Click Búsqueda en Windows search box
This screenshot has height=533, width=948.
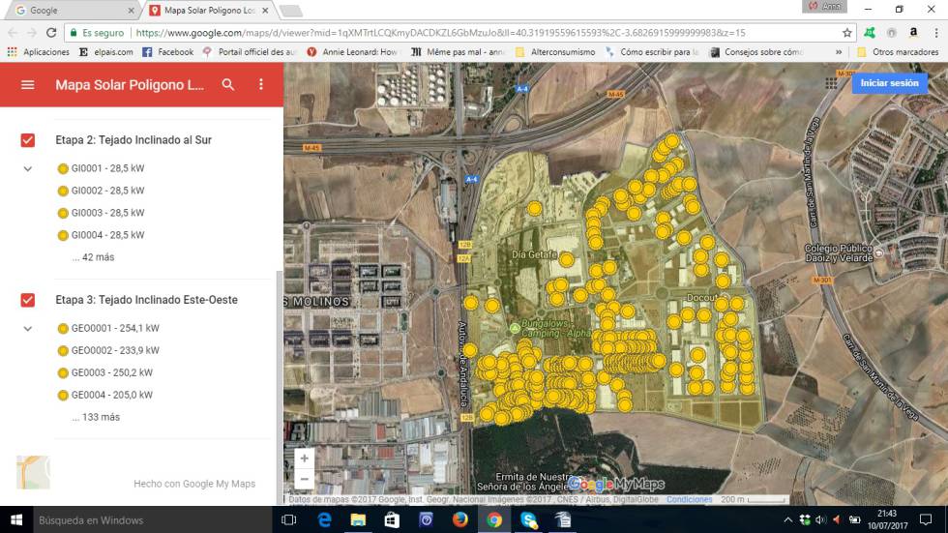pos(153,519)
